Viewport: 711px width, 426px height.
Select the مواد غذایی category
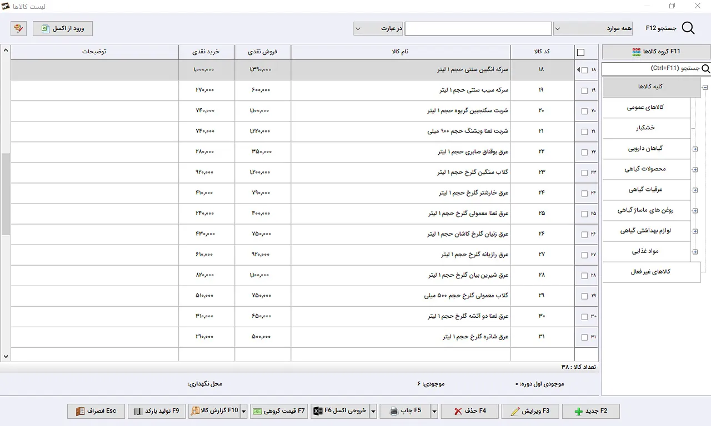[646, 251]
